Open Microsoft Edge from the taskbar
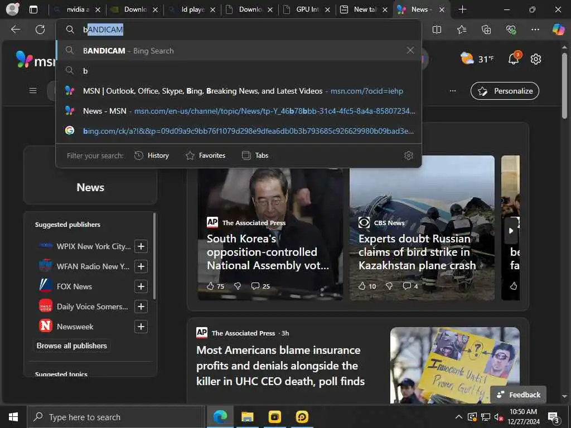The image size is (571, 428). pos(220,417)
